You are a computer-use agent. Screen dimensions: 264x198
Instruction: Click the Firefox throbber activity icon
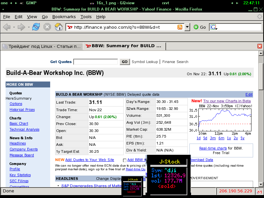(x=259, y=16)
